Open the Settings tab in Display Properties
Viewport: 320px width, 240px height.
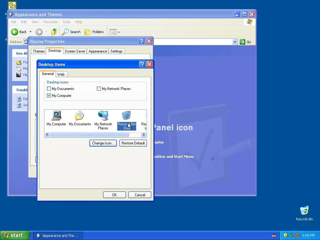117,51
